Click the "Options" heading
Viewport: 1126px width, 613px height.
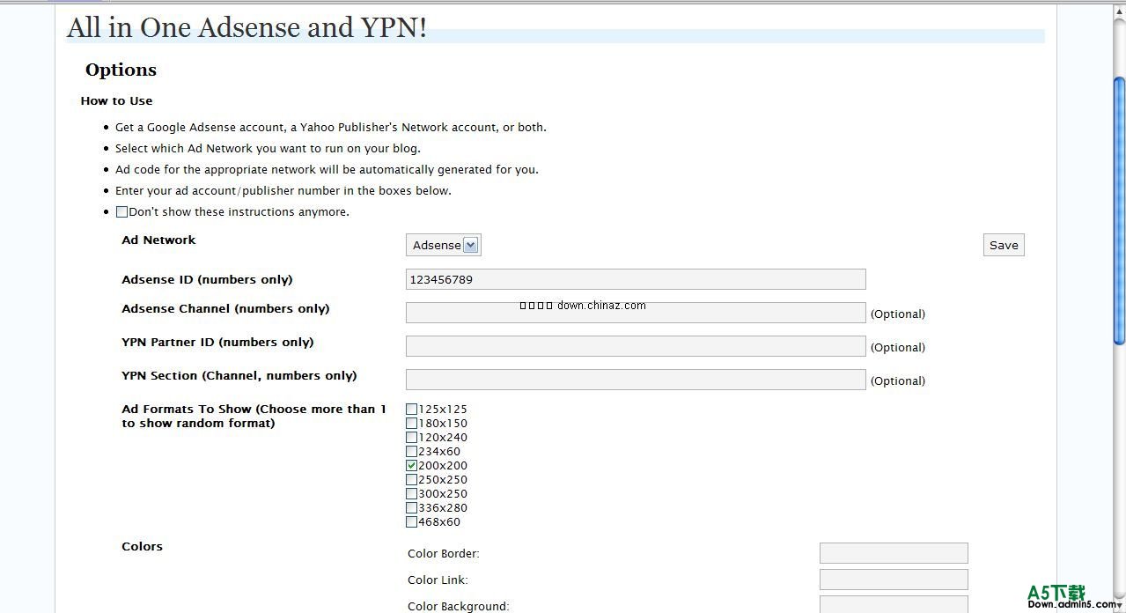pyautogui.click(x=121, y=70)
